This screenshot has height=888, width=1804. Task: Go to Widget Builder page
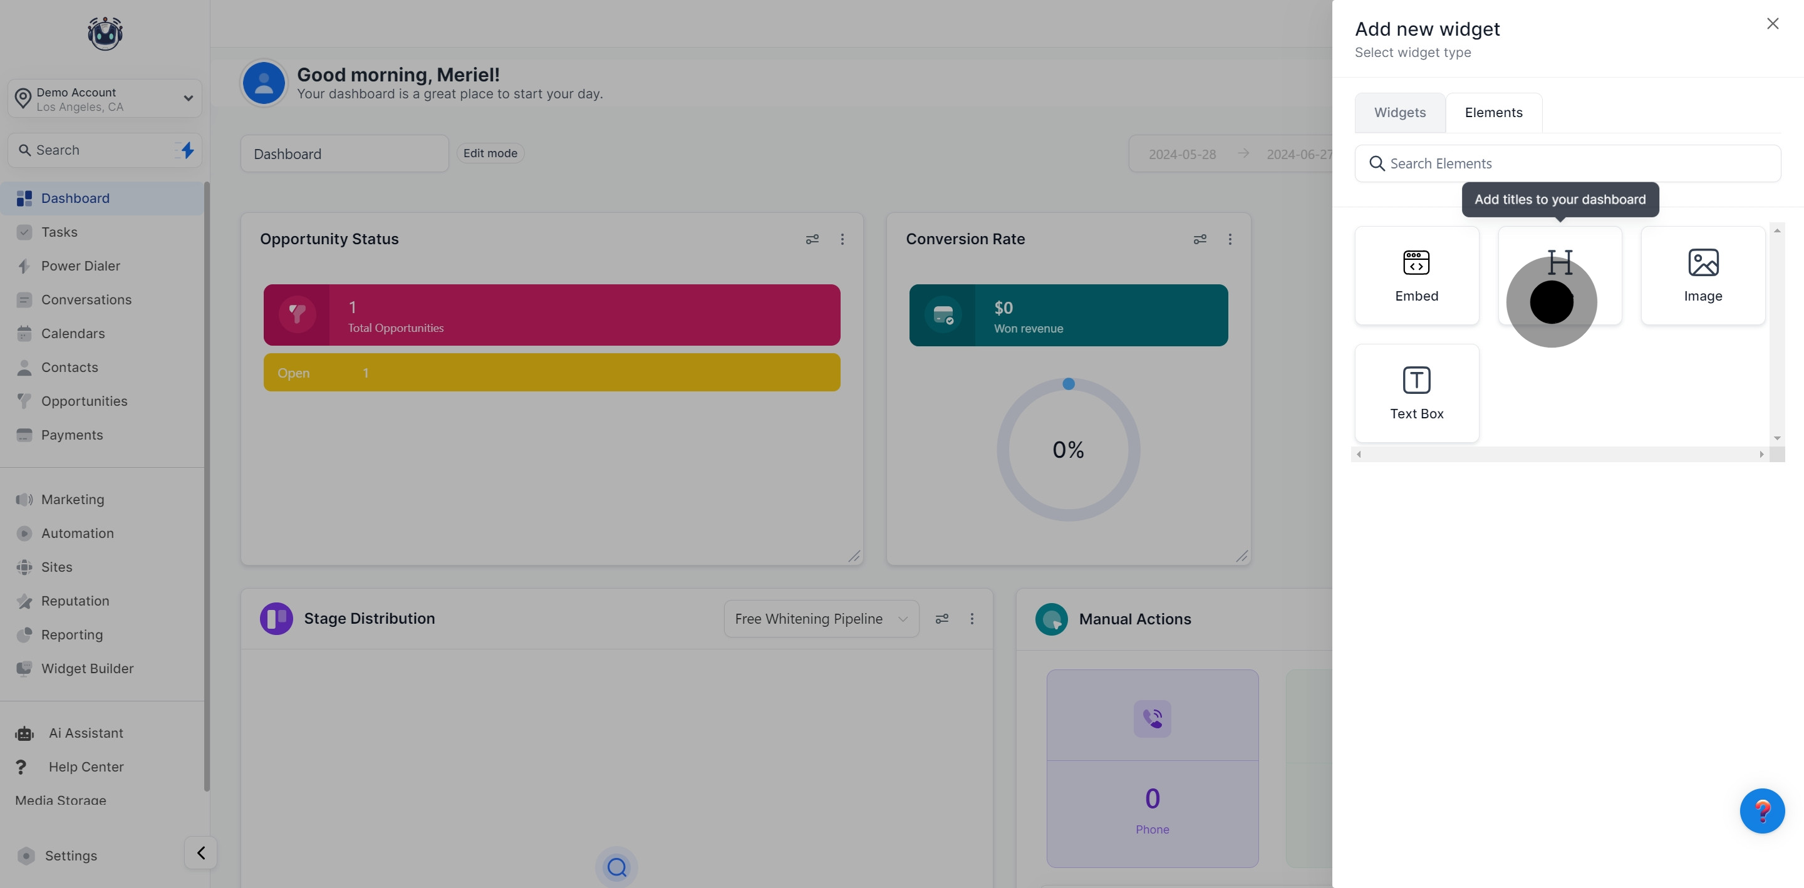[87, 669]
